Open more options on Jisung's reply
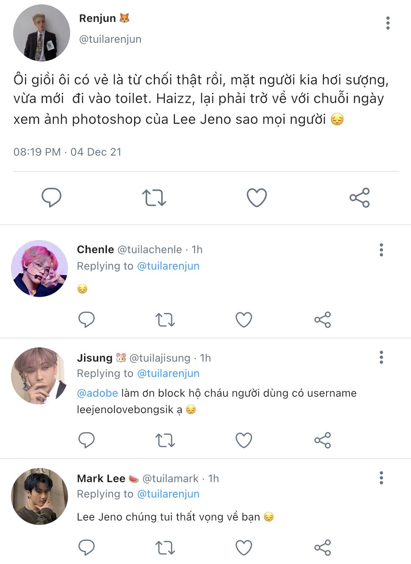411x564 pixels. click(x=381, y=357)
